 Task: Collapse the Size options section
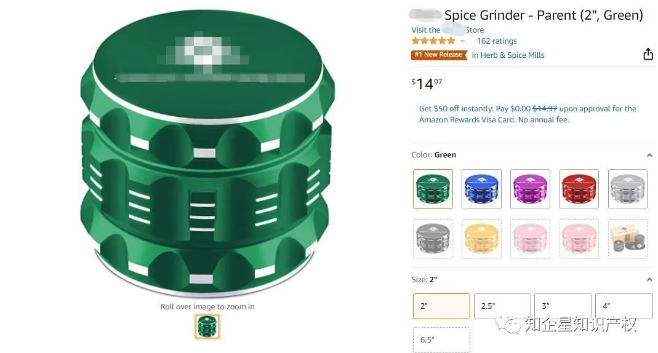pos(649,280)
